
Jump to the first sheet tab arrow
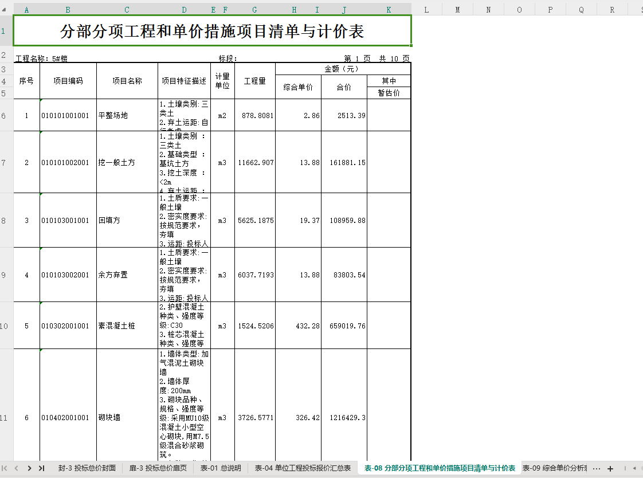coord(5,468)
